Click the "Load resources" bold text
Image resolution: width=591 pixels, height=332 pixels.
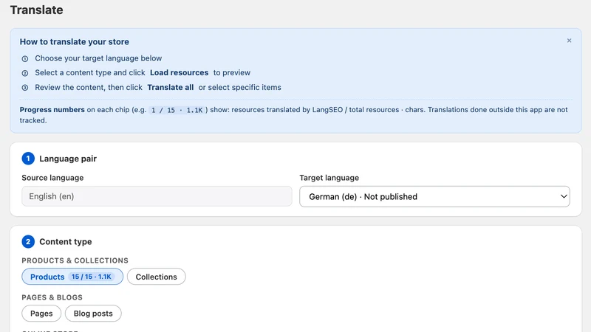pos(179,72)
